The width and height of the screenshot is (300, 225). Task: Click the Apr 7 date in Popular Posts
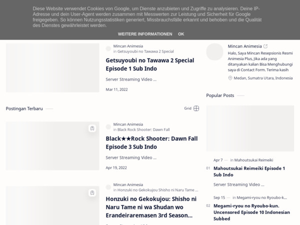point(218,160)
